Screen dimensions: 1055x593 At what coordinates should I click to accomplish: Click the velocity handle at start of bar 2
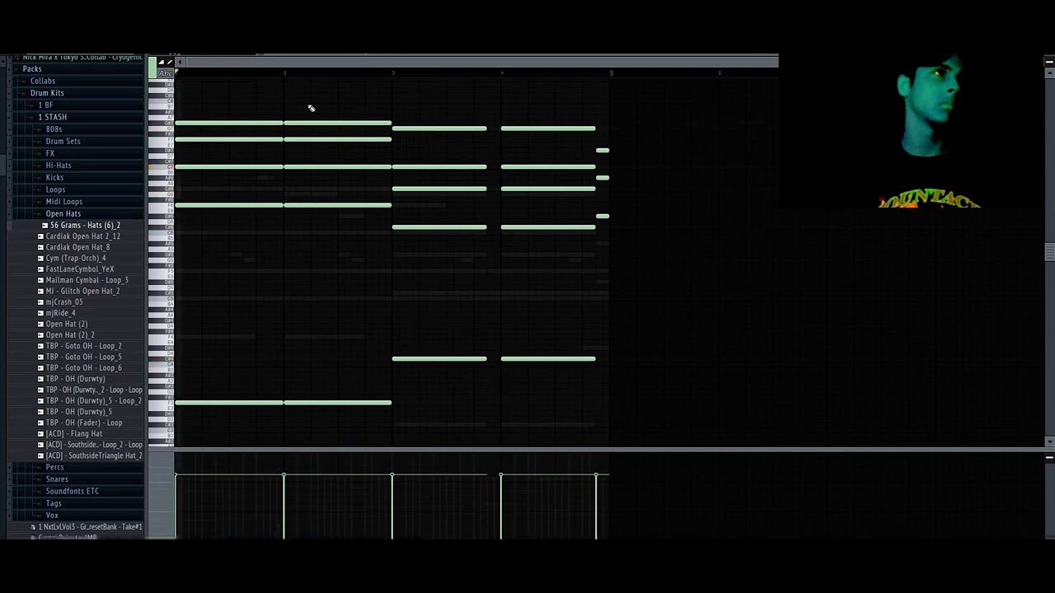click(284, 475)
